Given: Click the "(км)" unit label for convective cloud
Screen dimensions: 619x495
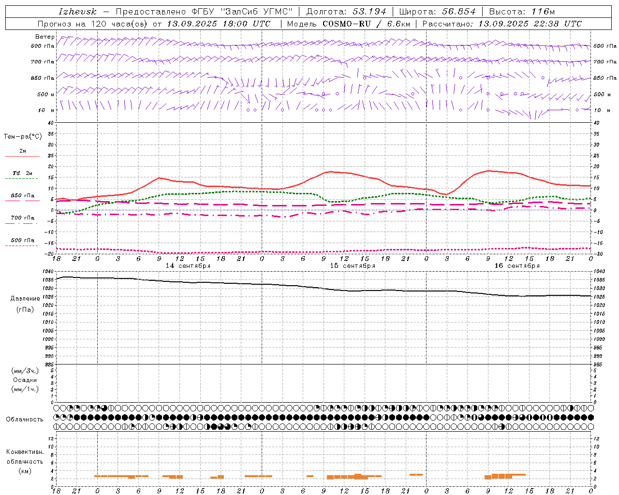Looking at the screenshot, I should (x=25, y=471).
